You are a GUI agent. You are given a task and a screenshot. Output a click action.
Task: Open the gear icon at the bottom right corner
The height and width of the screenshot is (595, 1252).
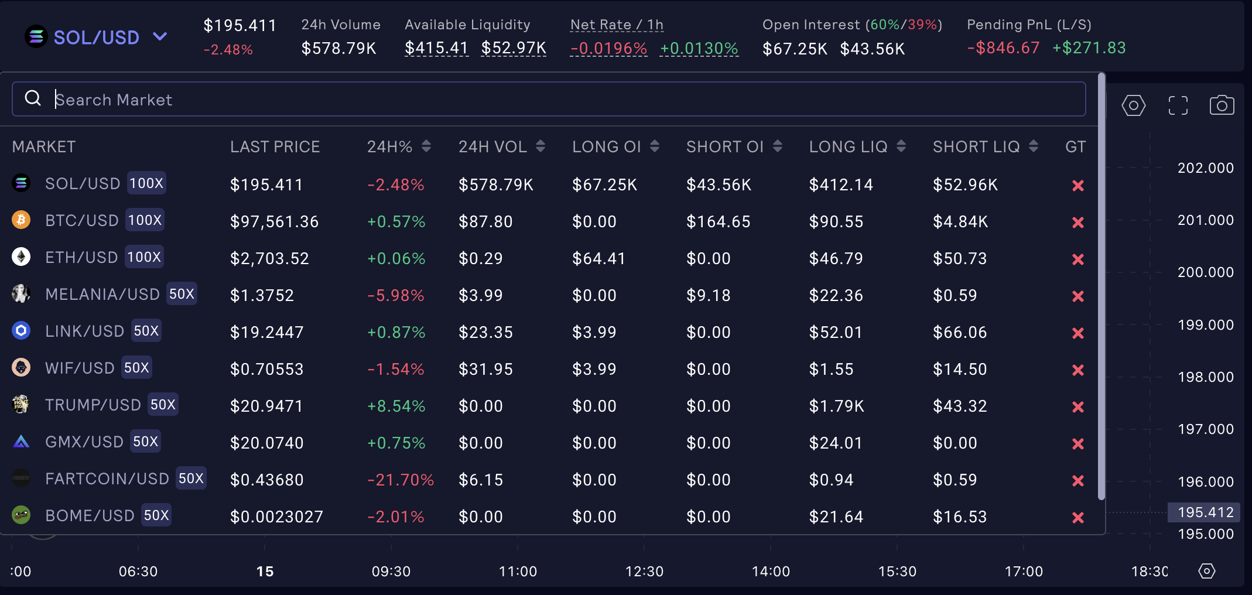(x=1207, y=570)
